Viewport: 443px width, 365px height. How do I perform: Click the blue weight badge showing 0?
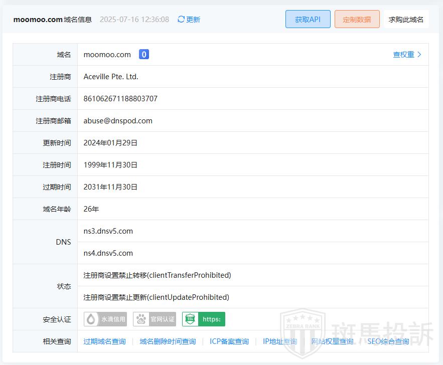point(144,55)
